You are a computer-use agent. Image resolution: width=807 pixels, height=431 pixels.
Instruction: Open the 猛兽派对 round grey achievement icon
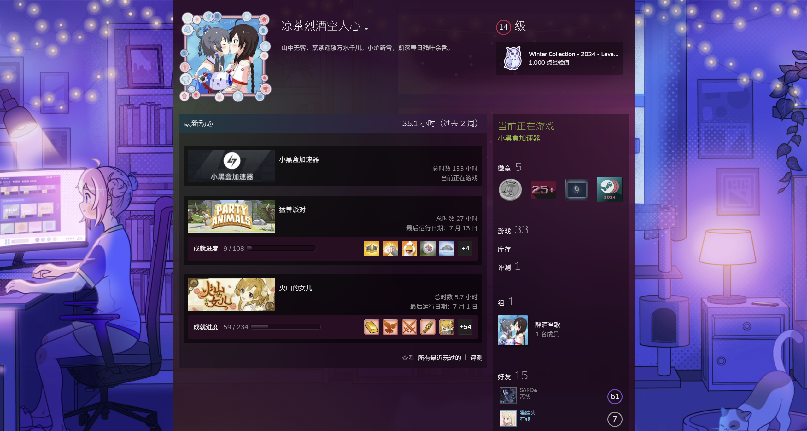(428, 249)
